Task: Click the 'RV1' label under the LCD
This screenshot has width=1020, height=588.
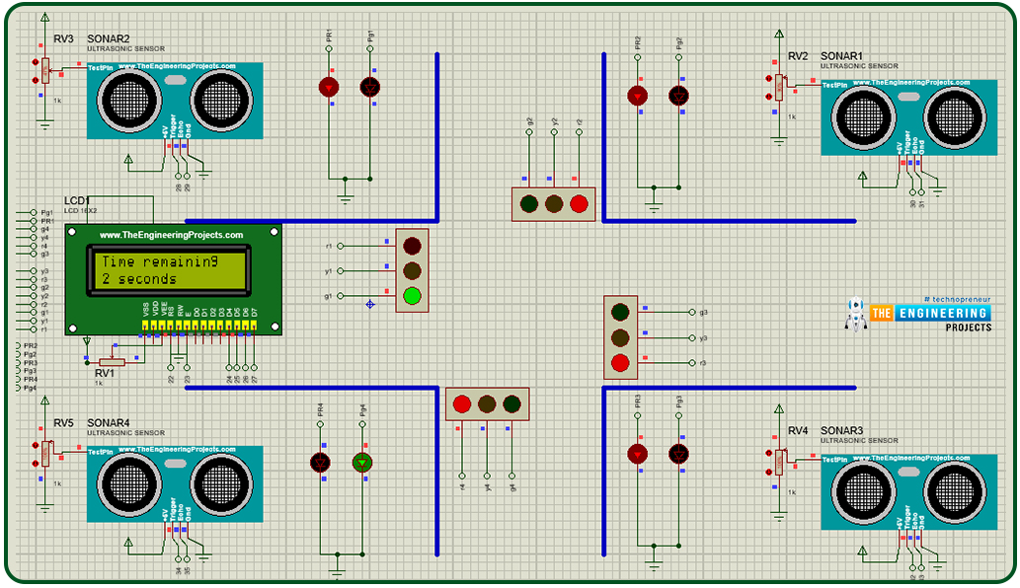Action: click(x=105, y=374)
